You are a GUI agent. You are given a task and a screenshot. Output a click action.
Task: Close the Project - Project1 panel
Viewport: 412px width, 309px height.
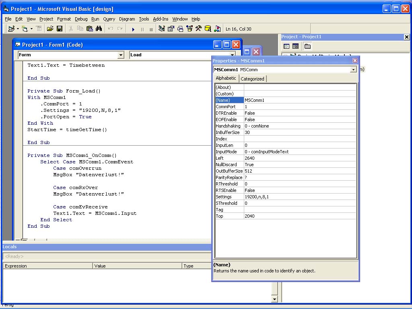click(x=406, y=37)
